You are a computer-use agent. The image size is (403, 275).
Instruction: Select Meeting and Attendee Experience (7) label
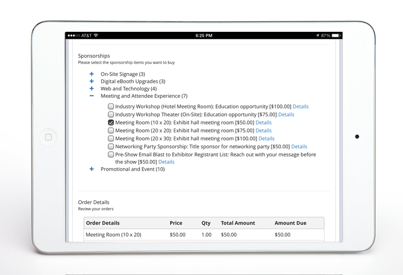[x=144, y=96]
